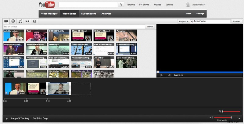Click the 'Only Music' label

coord(222,120)
